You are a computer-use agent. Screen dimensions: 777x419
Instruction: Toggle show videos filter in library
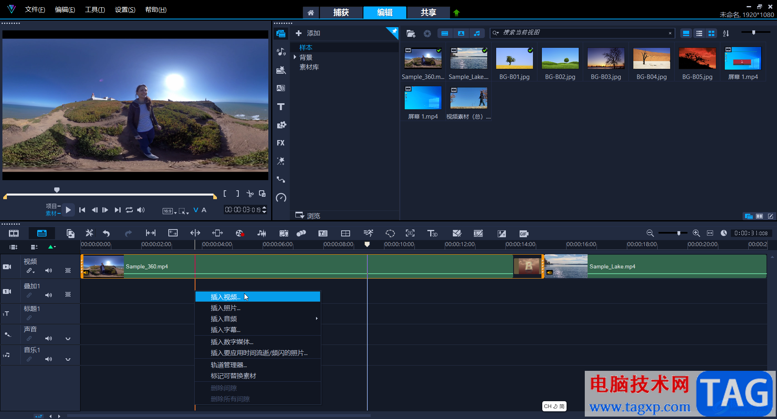(445, 33)
